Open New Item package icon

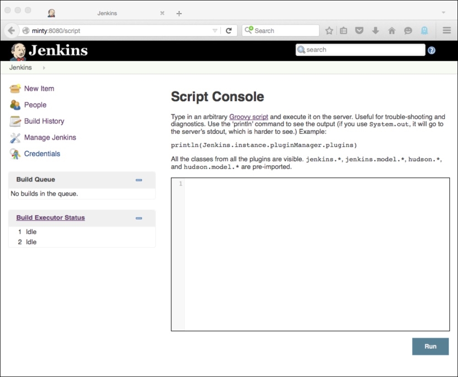(15, 88)
